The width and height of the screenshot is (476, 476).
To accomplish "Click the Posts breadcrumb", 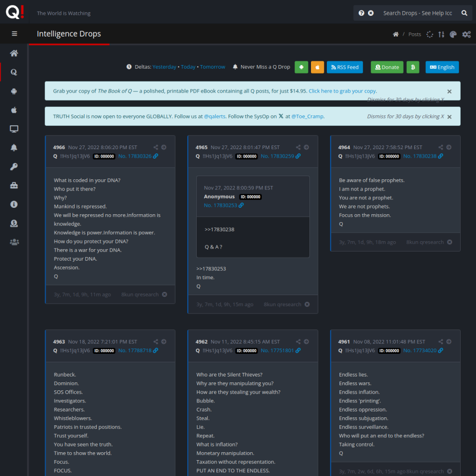I will click(414, 34).
